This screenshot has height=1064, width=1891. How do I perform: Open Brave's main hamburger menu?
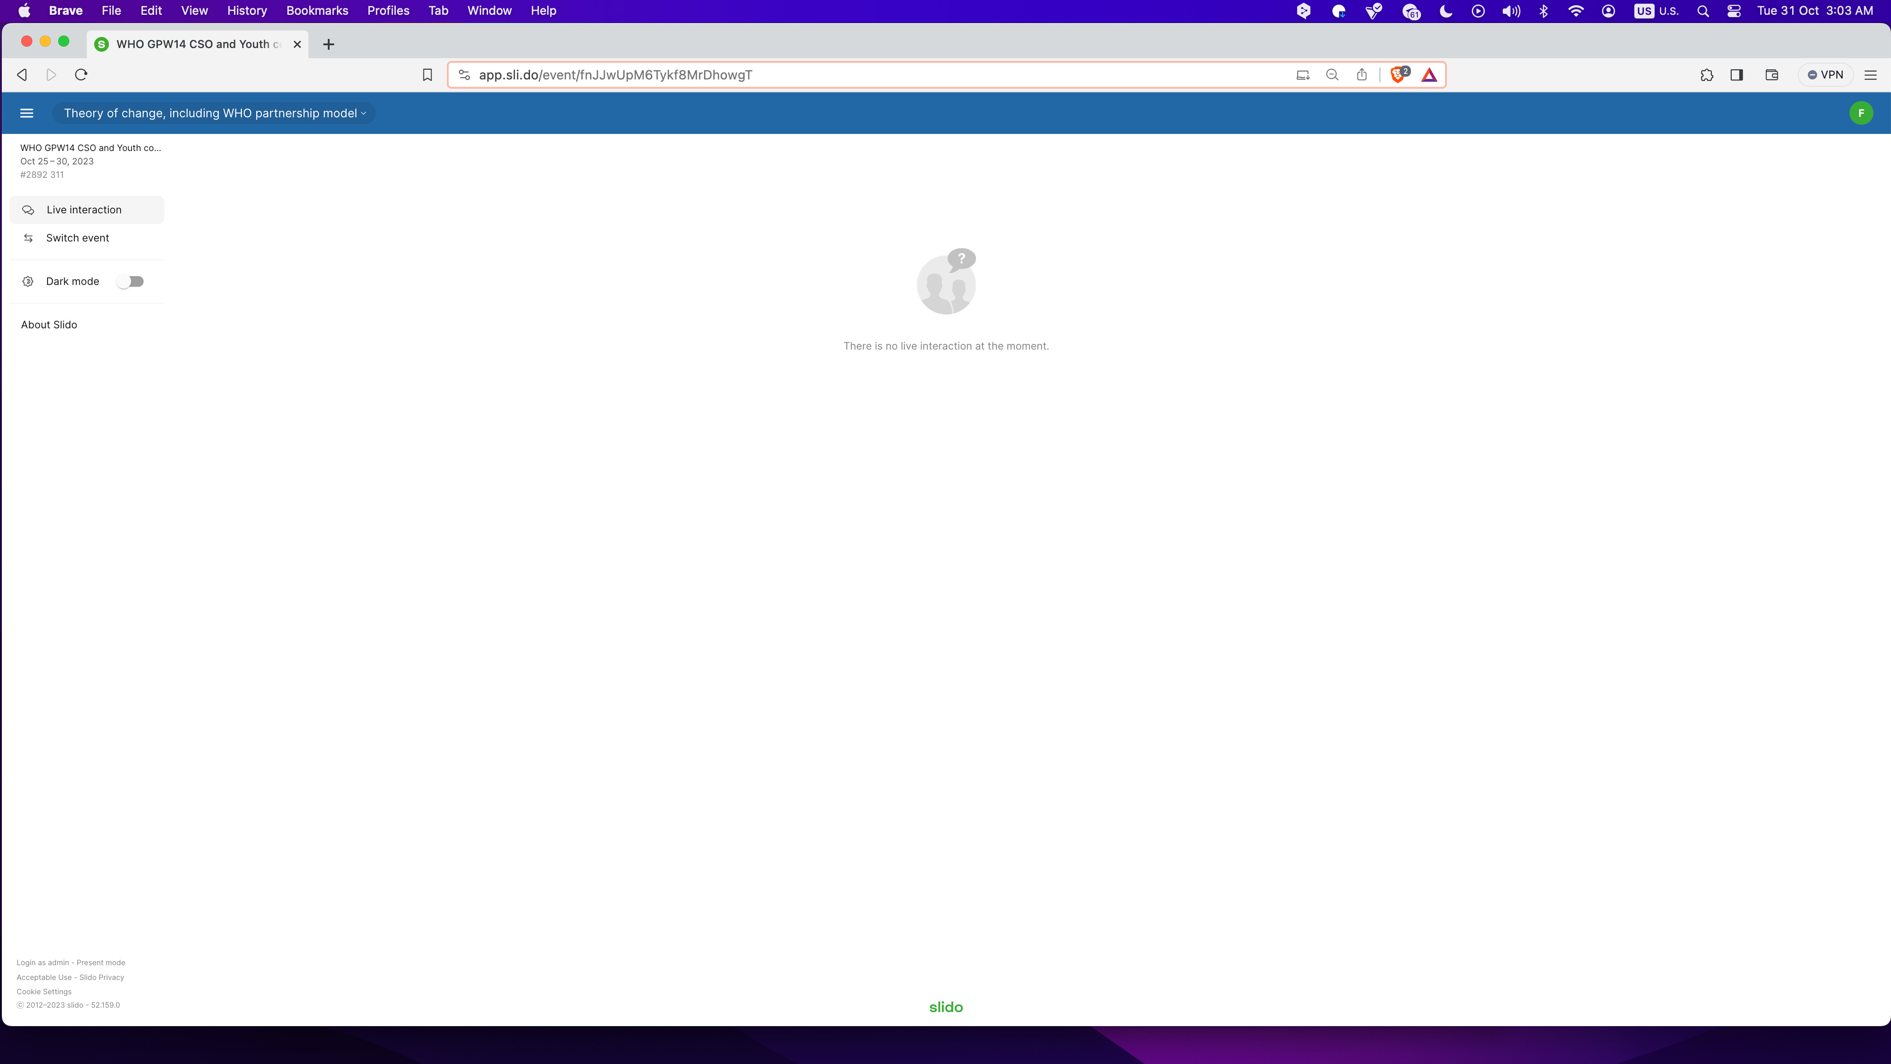point(1870,75)
